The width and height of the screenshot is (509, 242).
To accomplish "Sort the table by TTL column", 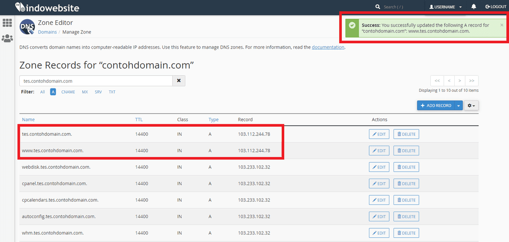I will (139, 120).
